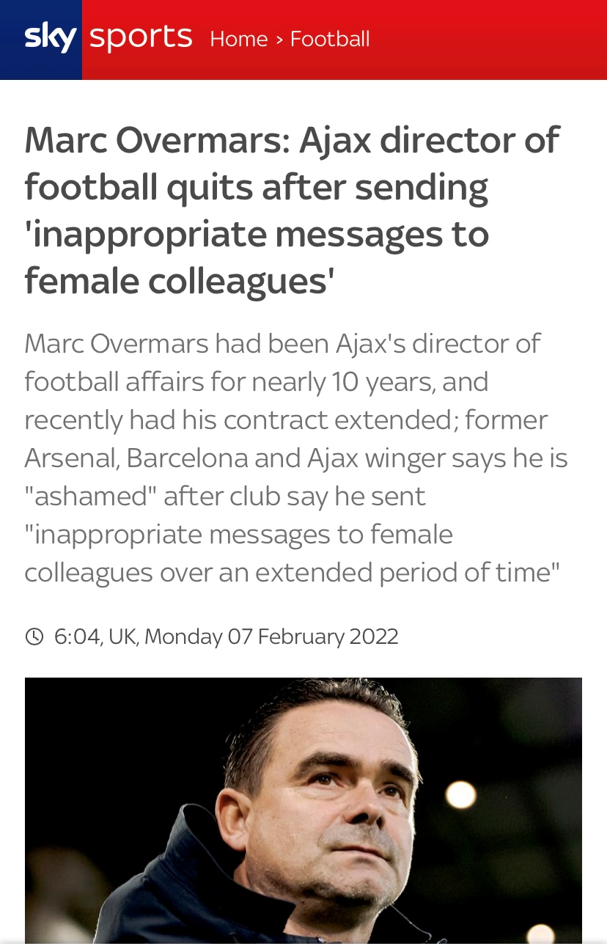
Task: Click the Sky logo in header
Action: pos(49,37)
